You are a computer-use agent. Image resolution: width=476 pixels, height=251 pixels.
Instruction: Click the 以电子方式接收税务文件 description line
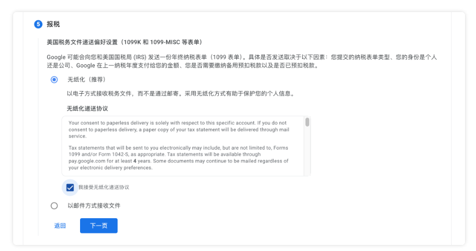181,94
